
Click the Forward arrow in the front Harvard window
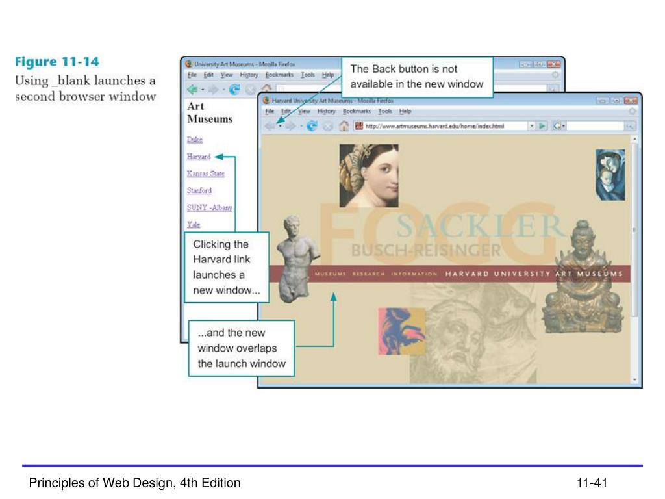[x=291, y=126]
